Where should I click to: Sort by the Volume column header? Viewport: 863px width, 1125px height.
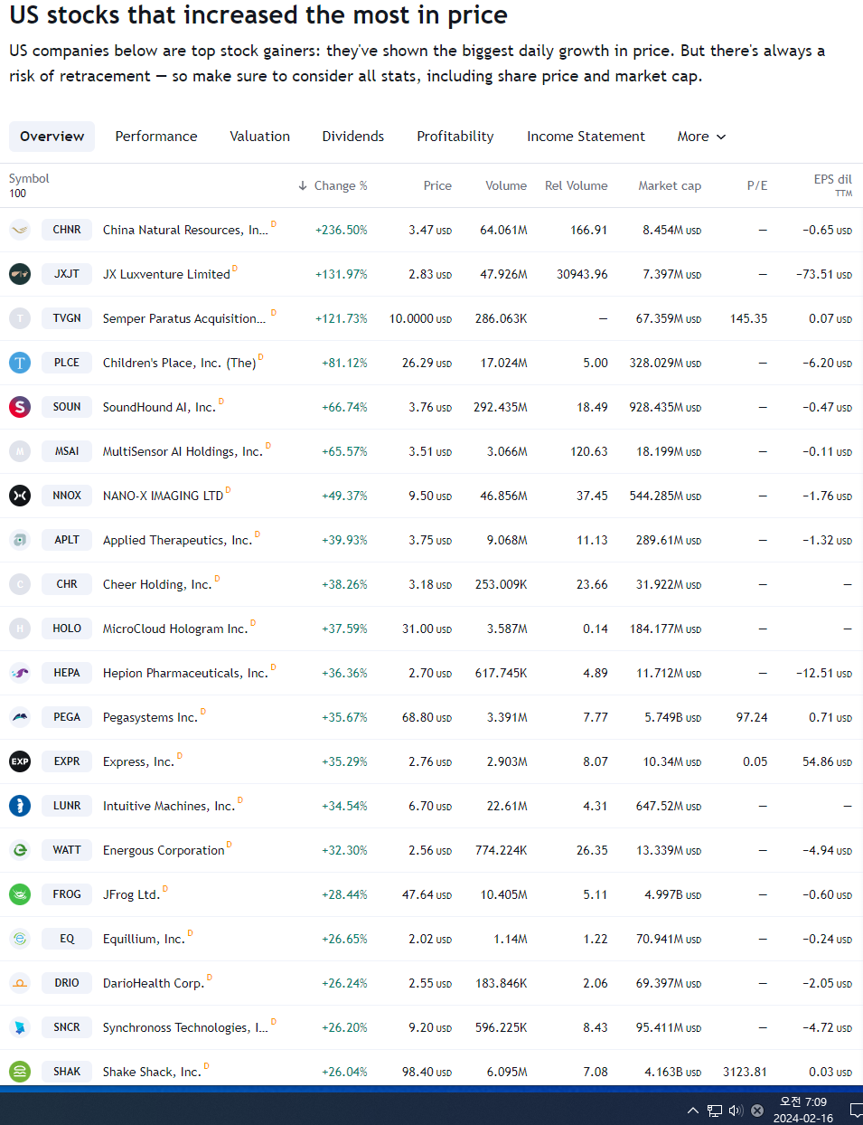pos(506,185)
